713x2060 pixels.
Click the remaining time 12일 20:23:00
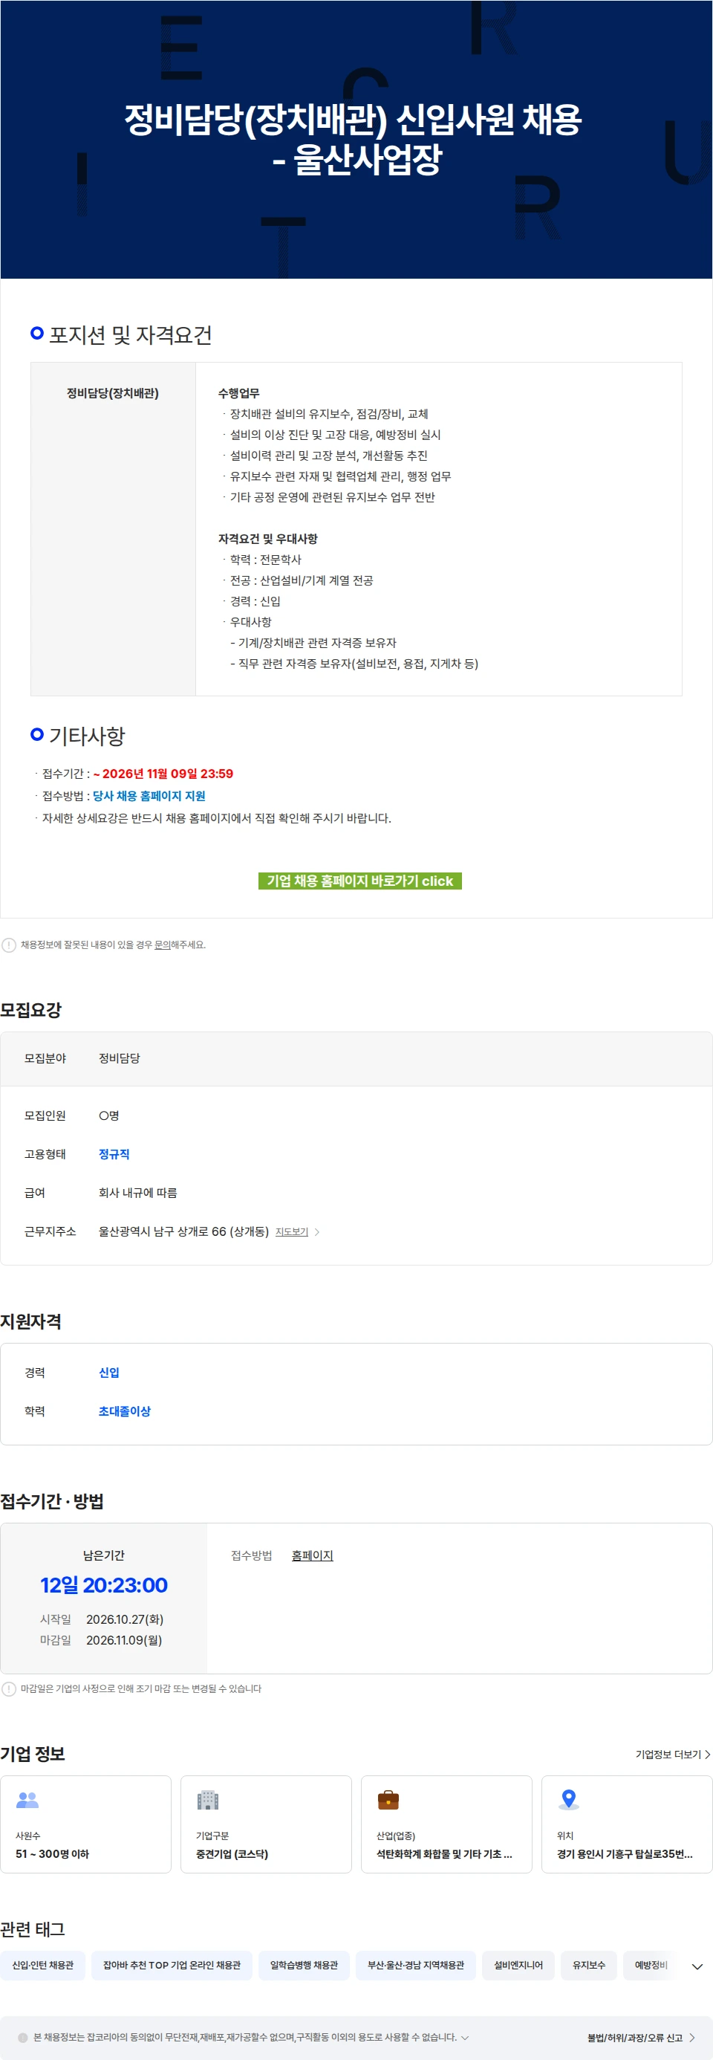coord(104,1585)
